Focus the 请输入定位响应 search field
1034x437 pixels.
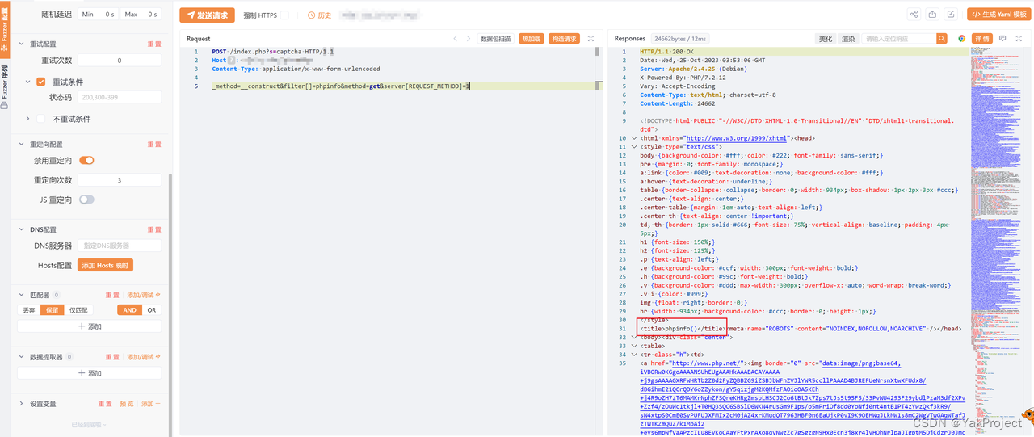[x=898, y=39]
